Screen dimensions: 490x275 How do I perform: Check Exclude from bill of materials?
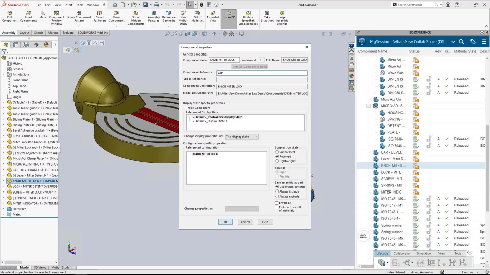pos(277,207)
